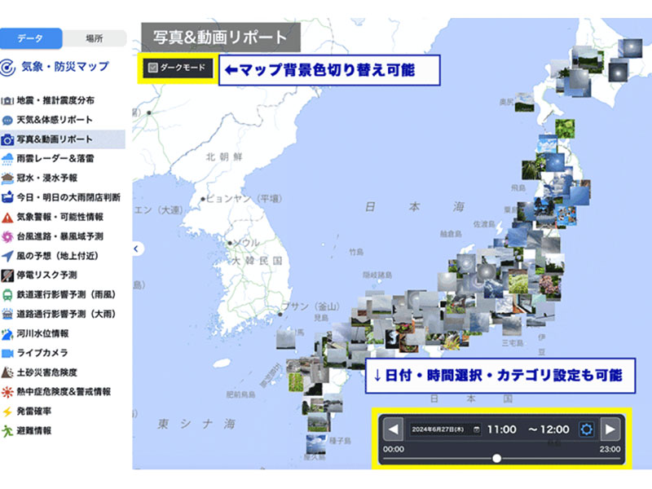Click the time slider handle
This screenshot has height=489, width=652.
click(x=497, y=458)
